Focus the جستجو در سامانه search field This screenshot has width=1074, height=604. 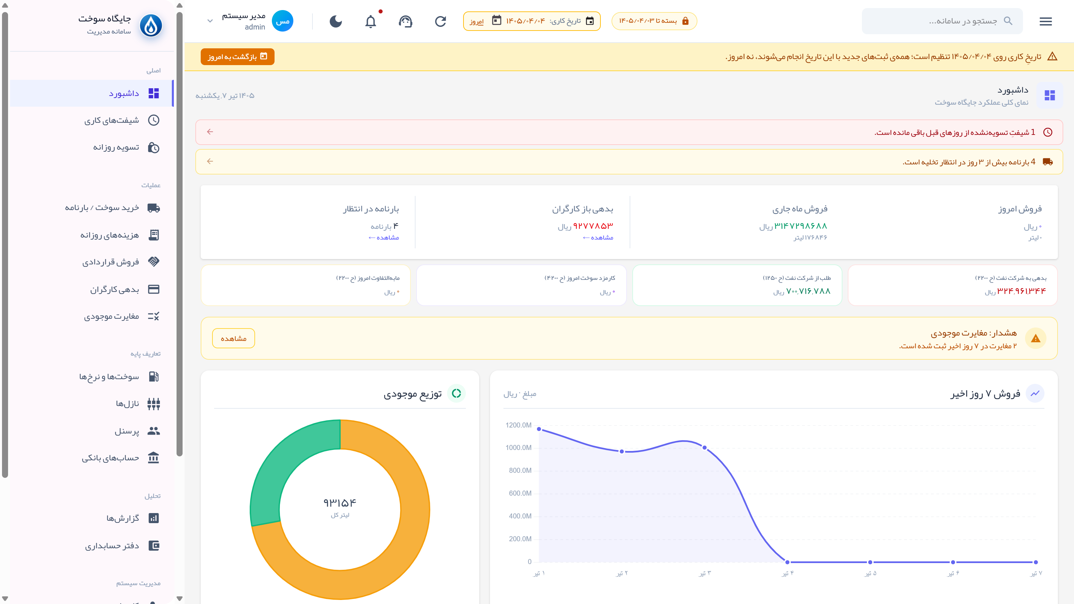(x=942, y=21)
